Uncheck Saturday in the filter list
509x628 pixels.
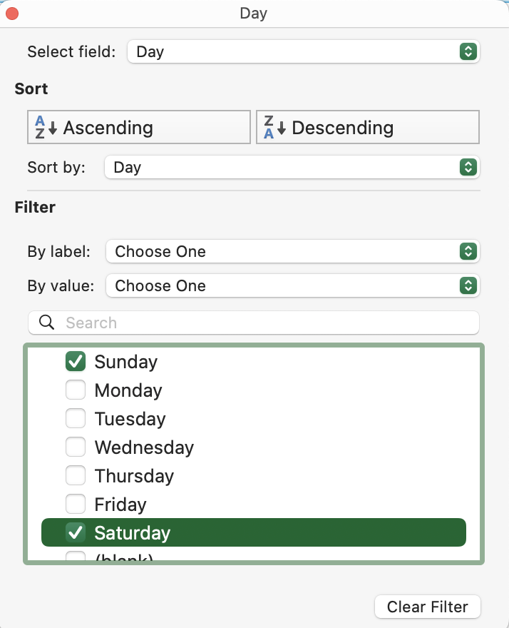[75, 532]
